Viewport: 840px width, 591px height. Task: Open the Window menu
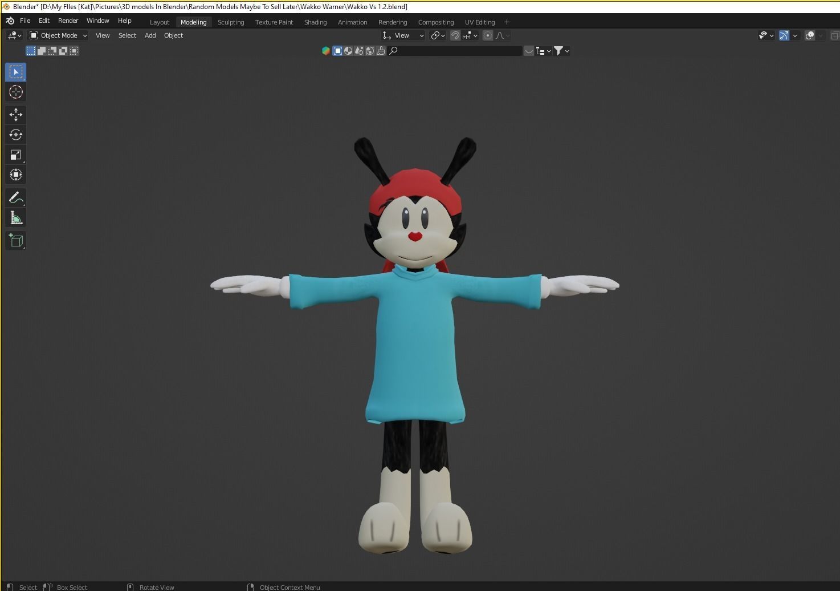pos(97,21)
